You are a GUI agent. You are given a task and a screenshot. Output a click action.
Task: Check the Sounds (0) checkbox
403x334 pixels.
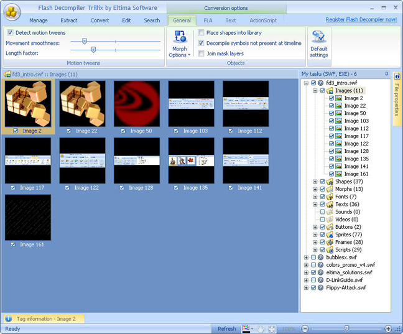[x=322, y=212]
